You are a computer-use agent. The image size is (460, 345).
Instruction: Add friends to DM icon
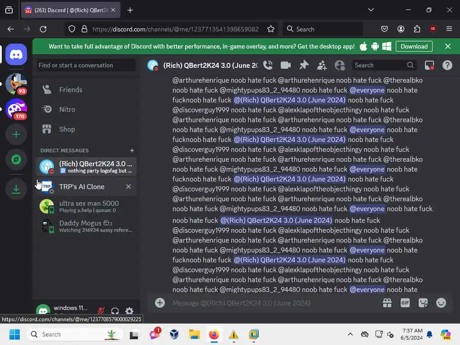click(x=322, y=65)
